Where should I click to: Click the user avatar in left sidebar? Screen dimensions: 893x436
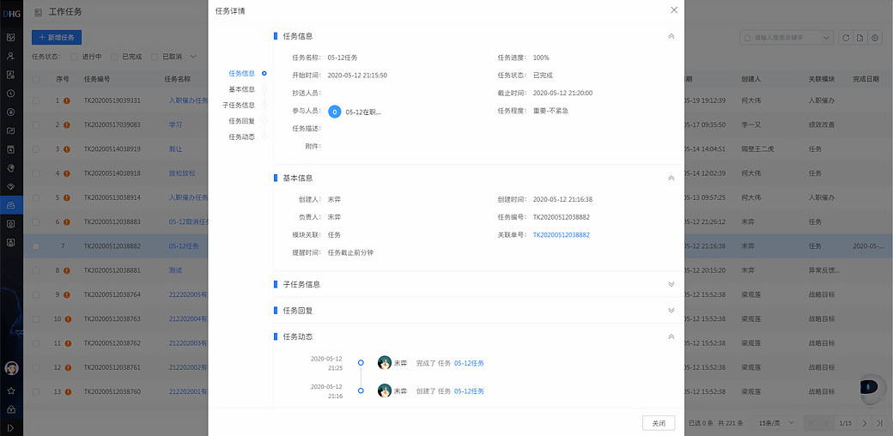[x=11, y=368]
